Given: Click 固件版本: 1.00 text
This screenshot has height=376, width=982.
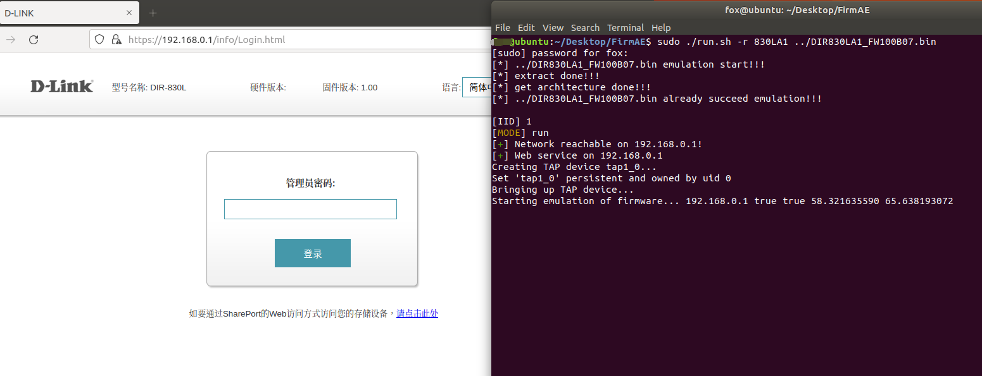Looking at the screenshot, I should coord(349,88).
